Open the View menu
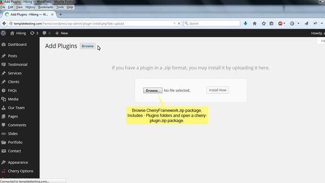 (x=19, y=7)
